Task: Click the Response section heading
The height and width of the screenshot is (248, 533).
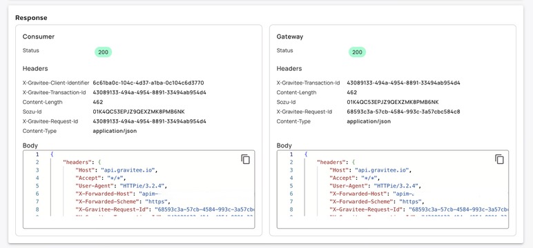Action: tap(31, 18)
